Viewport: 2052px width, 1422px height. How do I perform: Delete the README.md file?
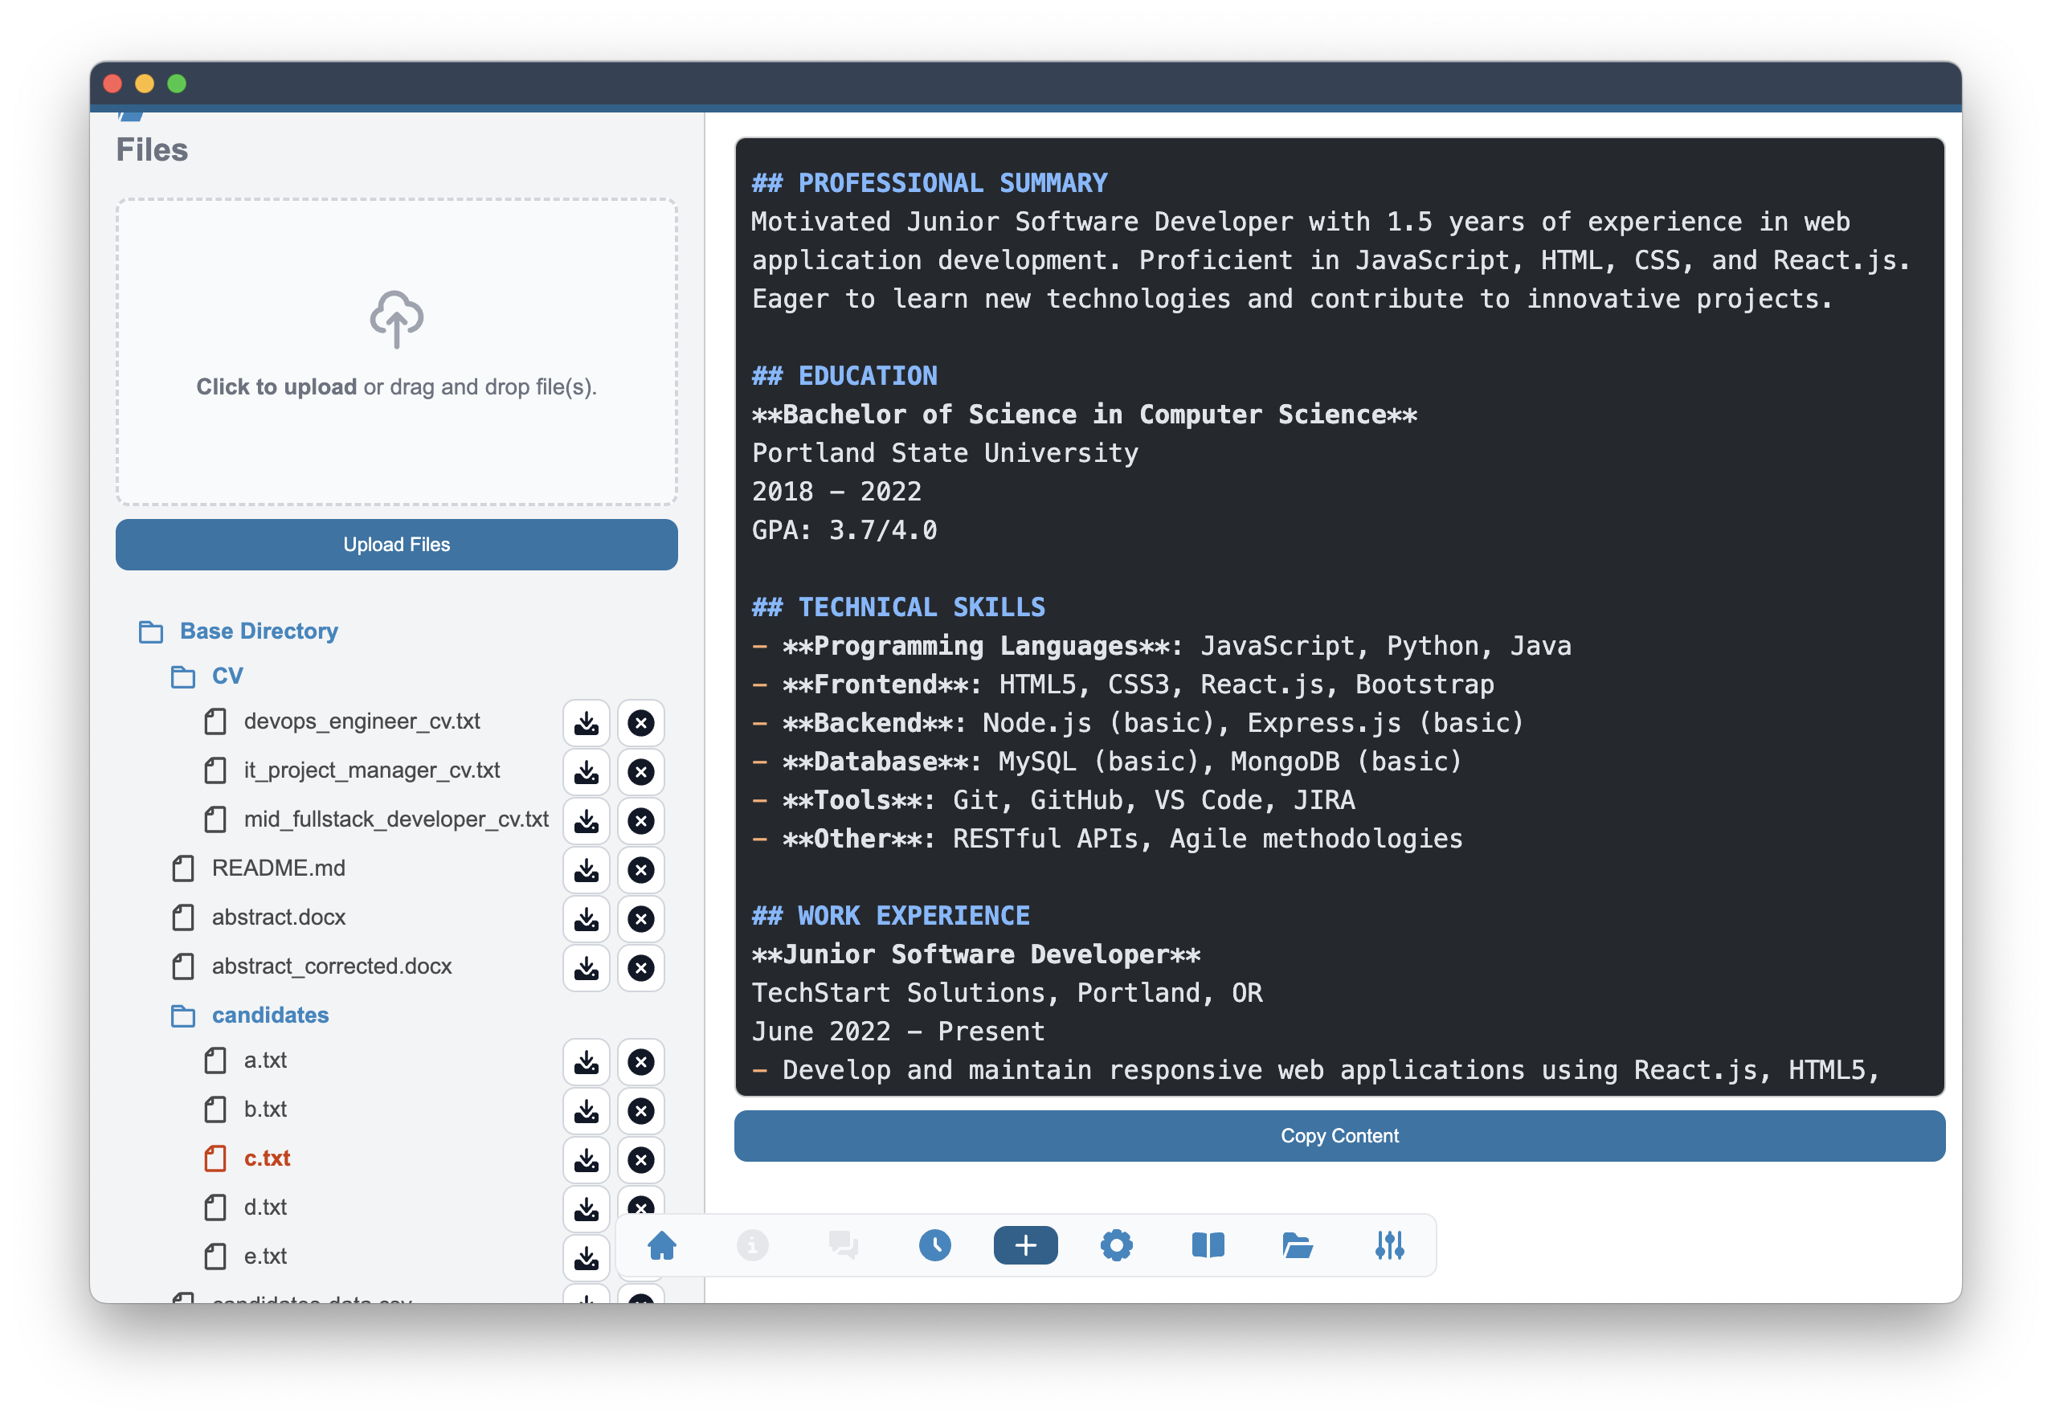640,869
